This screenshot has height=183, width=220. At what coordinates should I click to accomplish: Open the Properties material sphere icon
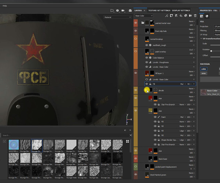click(207, 16)
